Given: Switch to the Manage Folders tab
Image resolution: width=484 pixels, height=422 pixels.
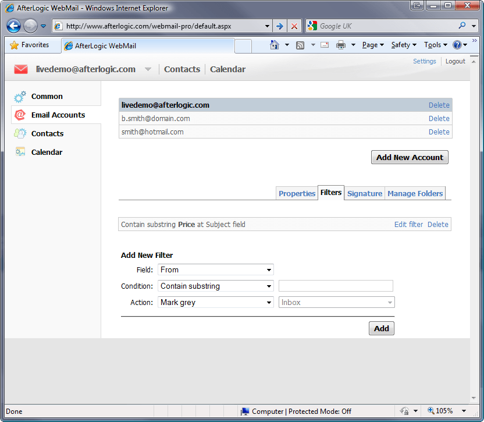Looking at the screenshot, I should click(x=415, y=193).
